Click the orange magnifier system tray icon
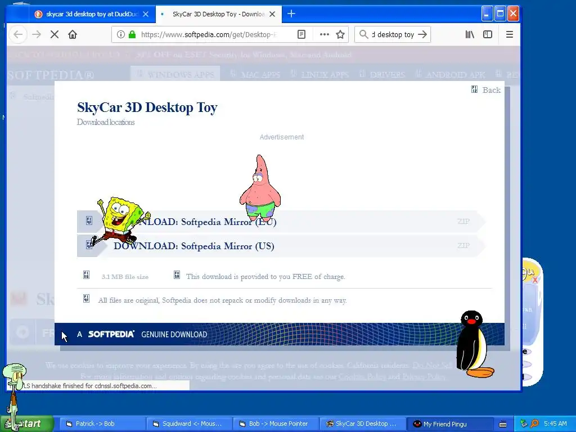 pos(535,424)
